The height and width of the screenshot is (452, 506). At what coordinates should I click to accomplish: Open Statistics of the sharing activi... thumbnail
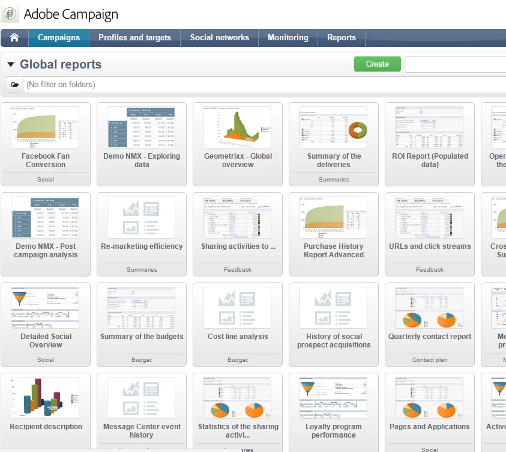237,398
